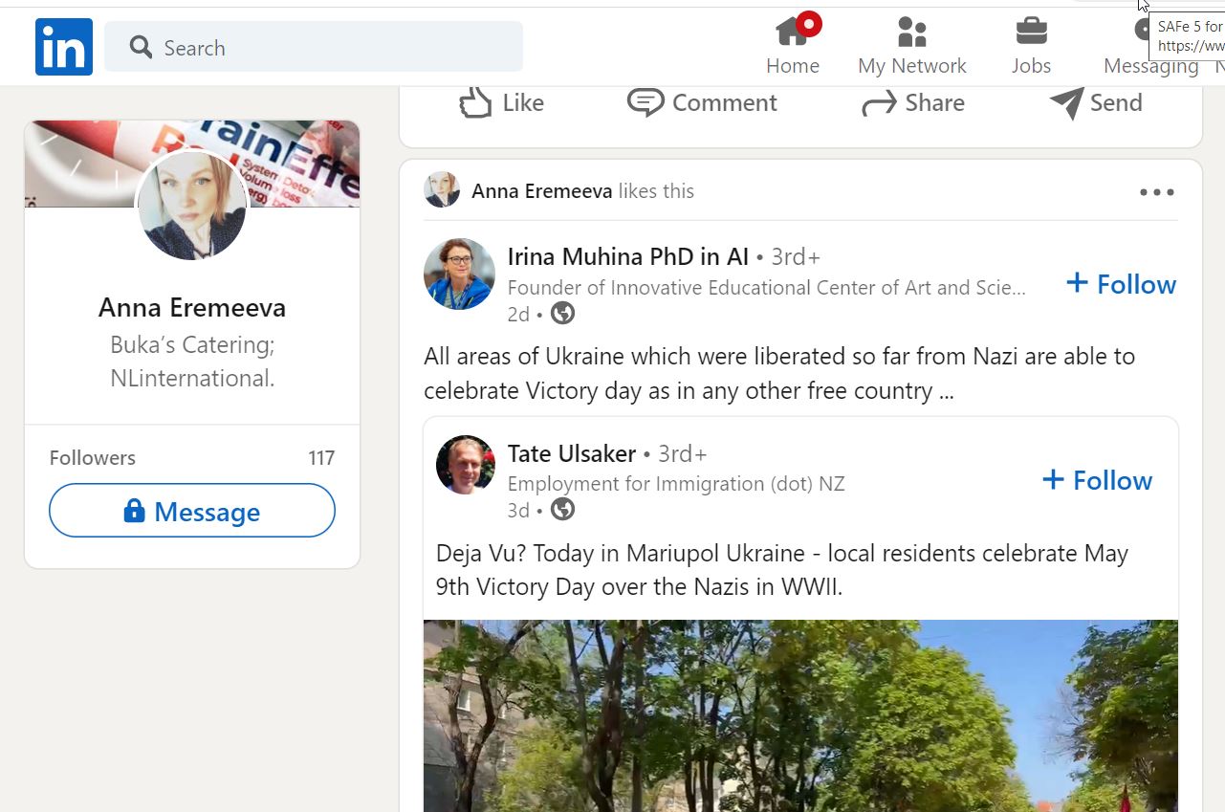Screen dimensions: 1225x812
Task: Open the Home feed icon
Action: pyautogui.click(x=793, y=33)
